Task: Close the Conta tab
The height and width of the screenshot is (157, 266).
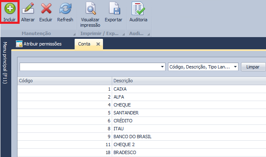Action: pos(98,44)
